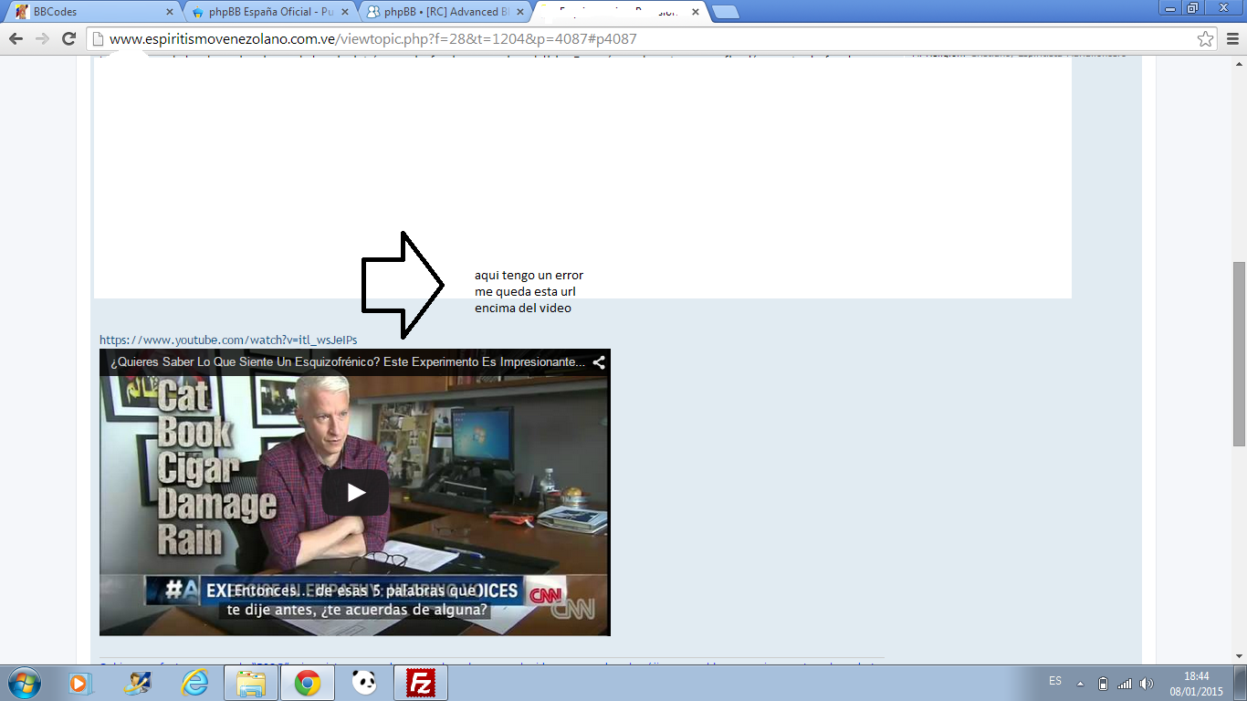
Task: Open the Chrome hamburger menu
Action: 1231,39
